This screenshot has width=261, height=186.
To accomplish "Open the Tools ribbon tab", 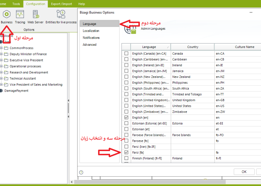I will (x=16, y=4).
